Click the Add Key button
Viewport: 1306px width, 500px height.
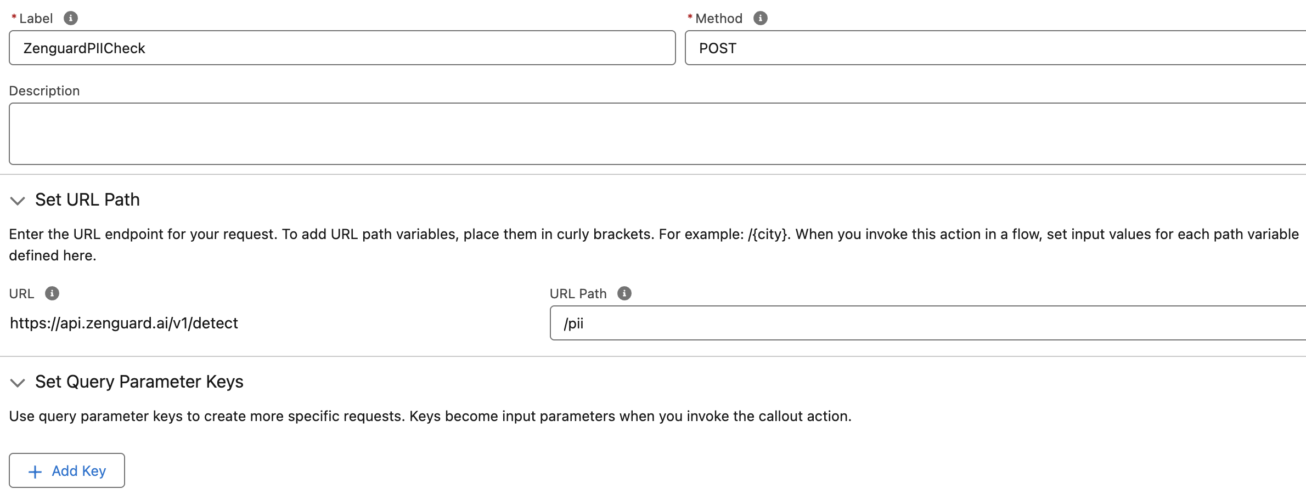coord(67,470)
